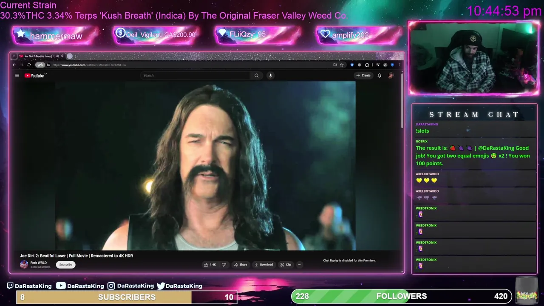Select the Joe Dirt 2 browser tab
The width and height of the screenshot is (544, 306).
click(38, 56)
